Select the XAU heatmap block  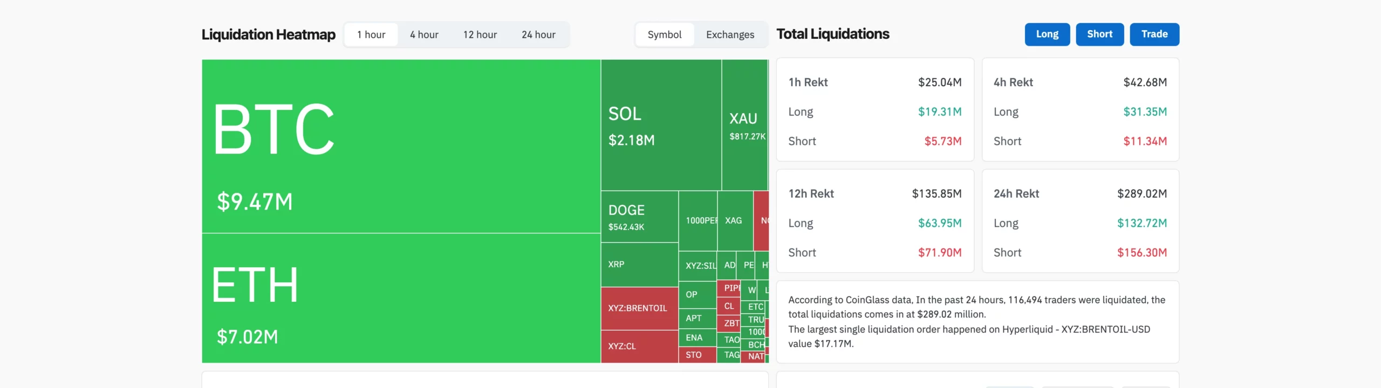744,125
